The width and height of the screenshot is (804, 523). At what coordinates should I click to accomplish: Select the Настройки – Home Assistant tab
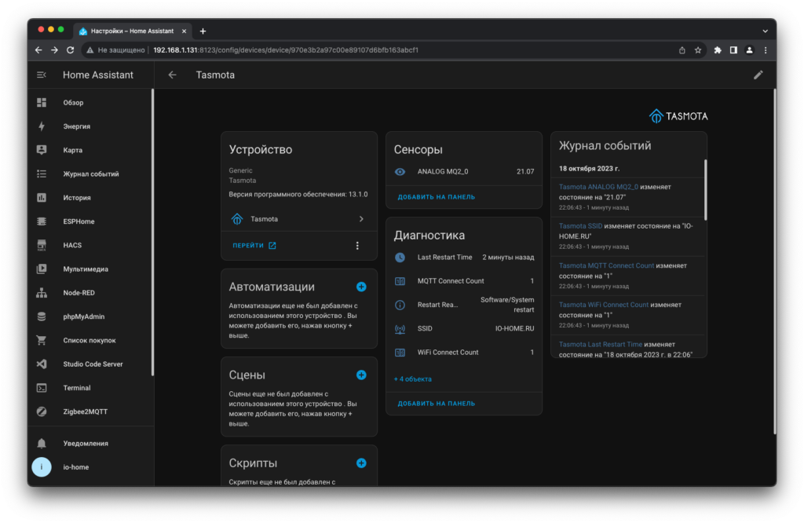click(x=133, y=31)
